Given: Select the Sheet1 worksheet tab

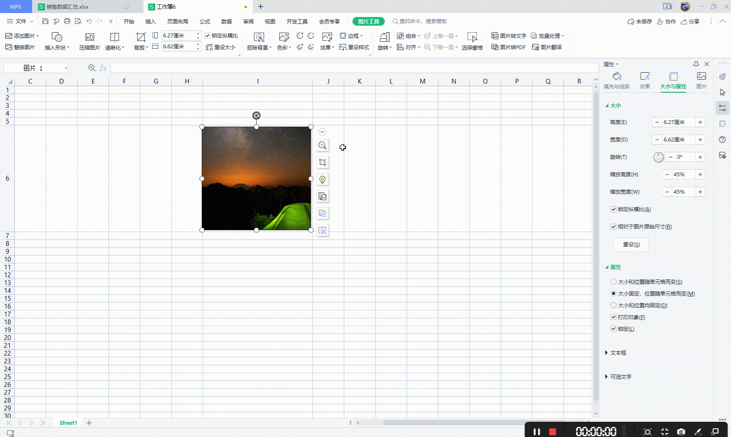Looking at the screenshot, I should click(x=68, y=423).
